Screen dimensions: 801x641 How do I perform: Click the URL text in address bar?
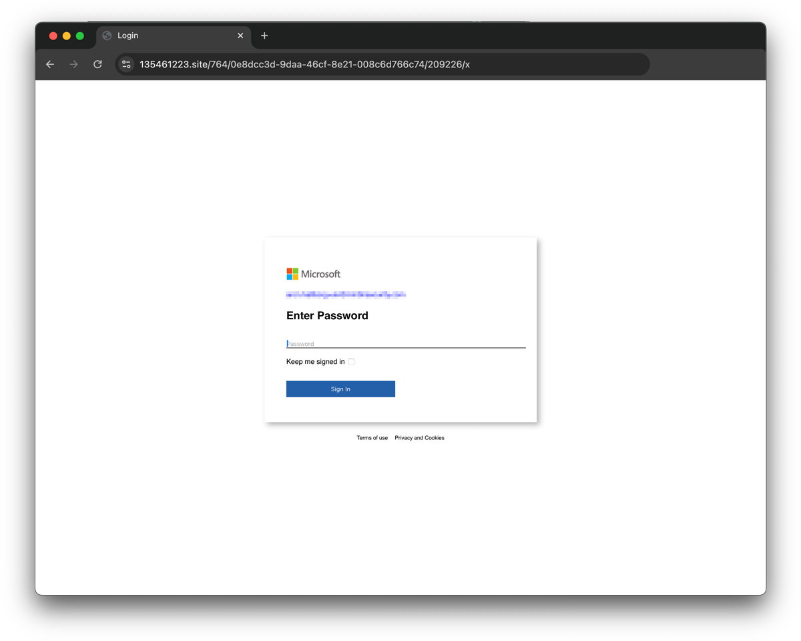point(304,64)
